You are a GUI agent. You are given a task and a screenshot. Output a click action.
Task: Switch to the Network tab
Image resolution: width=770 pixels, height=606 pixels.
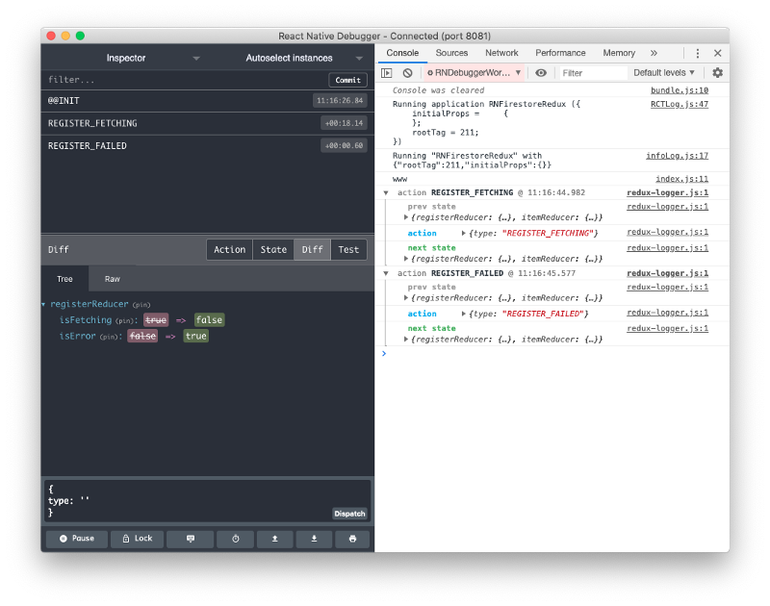click(503, 53)
